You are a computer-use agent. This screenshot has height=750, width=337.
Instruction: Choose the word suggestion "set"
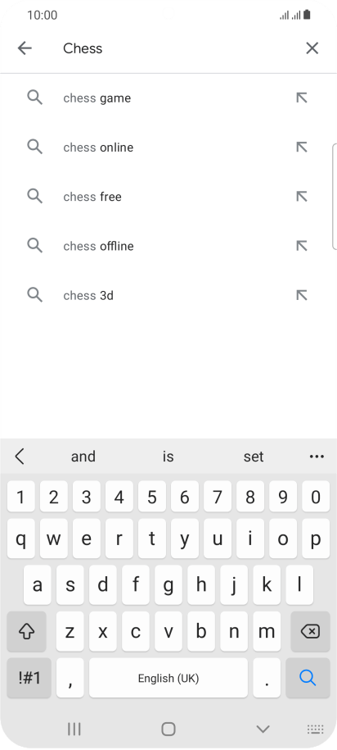[254, 457]
